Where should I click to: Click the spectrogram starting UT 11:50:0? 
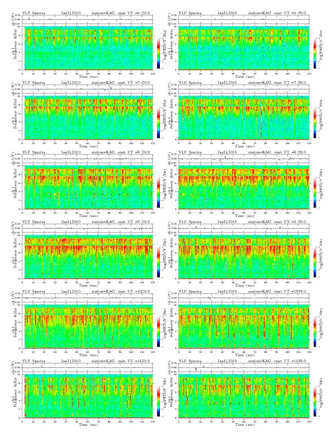point(244,396)
